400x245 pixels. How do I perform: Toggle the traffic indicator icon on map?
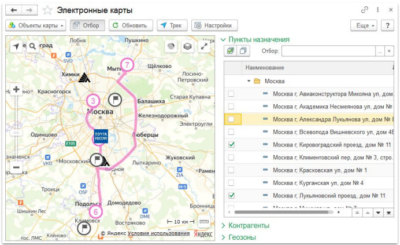click(171, 46)
